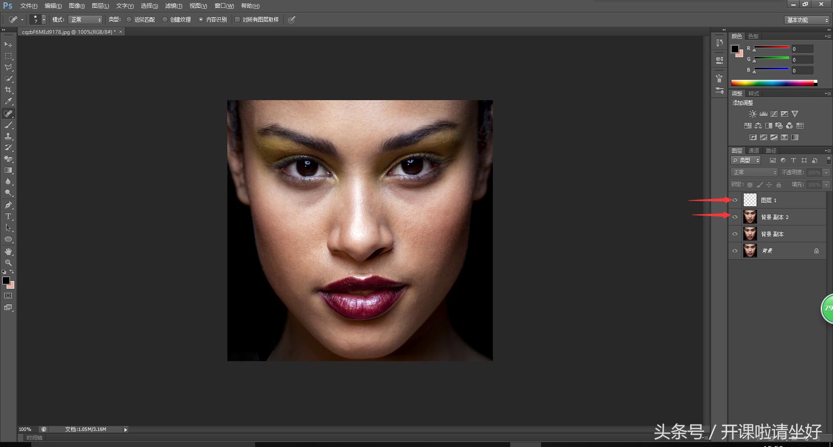This screenshot has height=447, width=833.
Task: Click the 背景 副本 layer thumbnail
Action: click(x=750, y=234)
